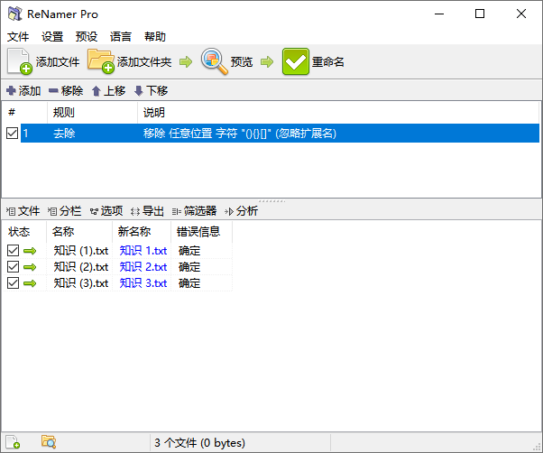The image size is (543, 453).
Task: Click the green arrow between 添加文件夹 and 预览
Action: point(186,62)
